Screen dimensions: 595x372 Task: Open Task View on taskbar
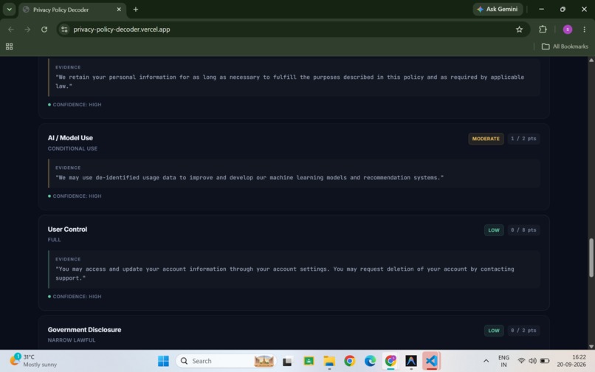(287, 361)
